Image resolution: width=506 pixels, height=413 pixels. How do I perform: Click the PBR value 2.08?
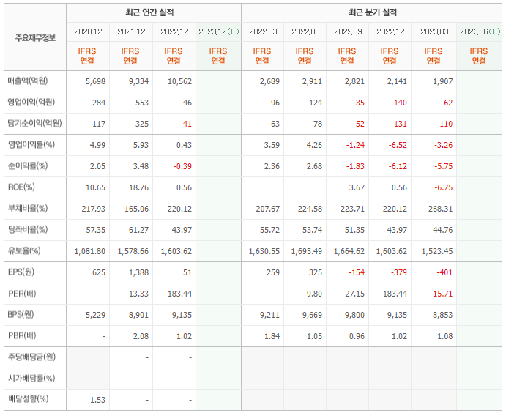click(x=141, y=337)
